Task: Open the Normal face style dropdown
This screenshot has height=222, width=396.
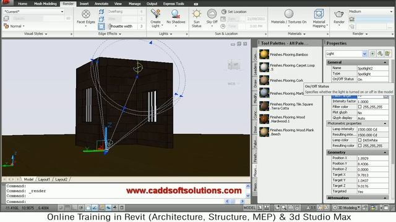Action: [x=15, y=26]
